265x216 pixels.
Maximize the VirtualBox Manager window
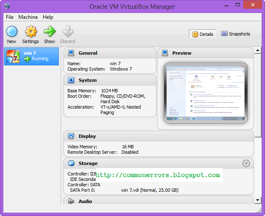pos(238,5)
